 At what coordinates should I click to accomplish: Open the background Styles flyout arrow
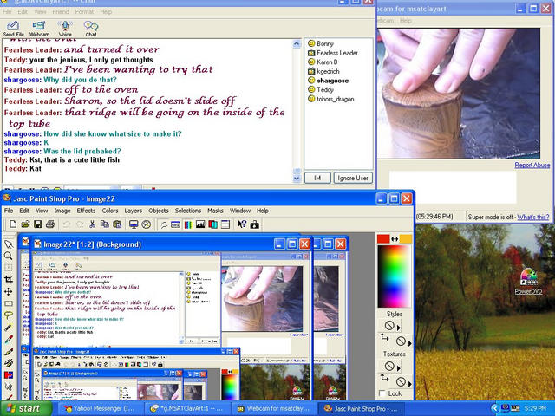[409, 343]
